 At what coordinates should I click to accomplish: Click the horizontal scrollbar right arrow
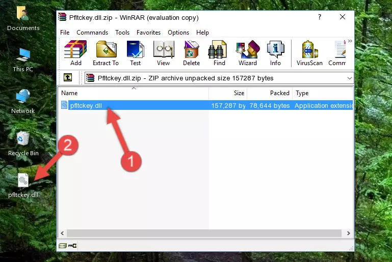349,234
